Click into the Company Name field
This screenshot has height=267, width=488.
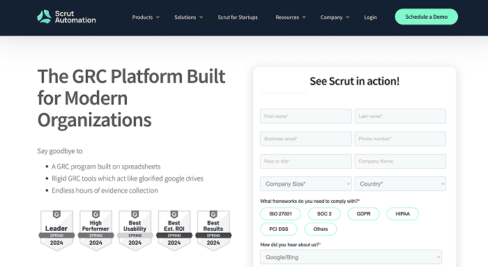point(400,161)
